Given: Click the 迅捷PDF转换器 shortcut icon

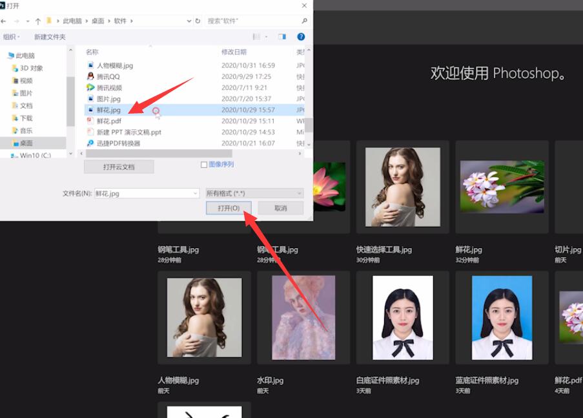Looking at the screenshot, I should point(90,143).
